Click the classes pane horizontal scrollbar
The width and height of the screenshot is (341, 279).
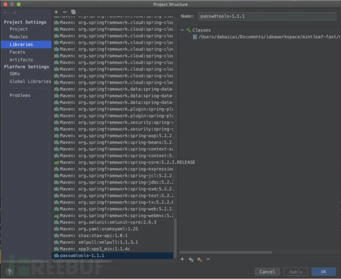point(226,252)
